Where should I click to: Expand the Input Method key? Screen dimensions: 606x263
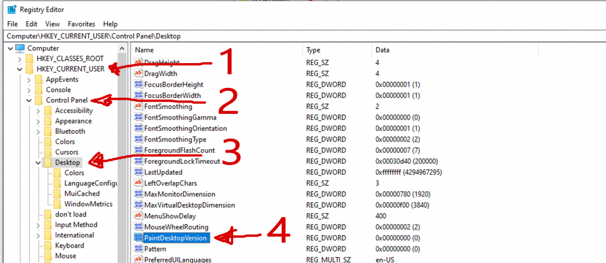click(x=38, y=225)
